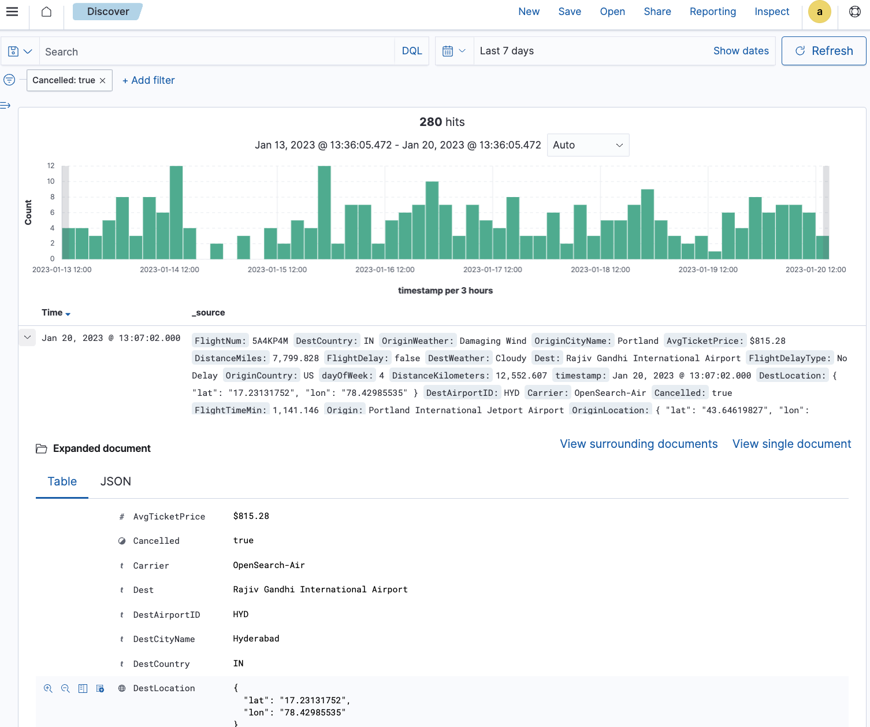Click the saved queries disk icon

pyautogui.click(x=13, y=51)
